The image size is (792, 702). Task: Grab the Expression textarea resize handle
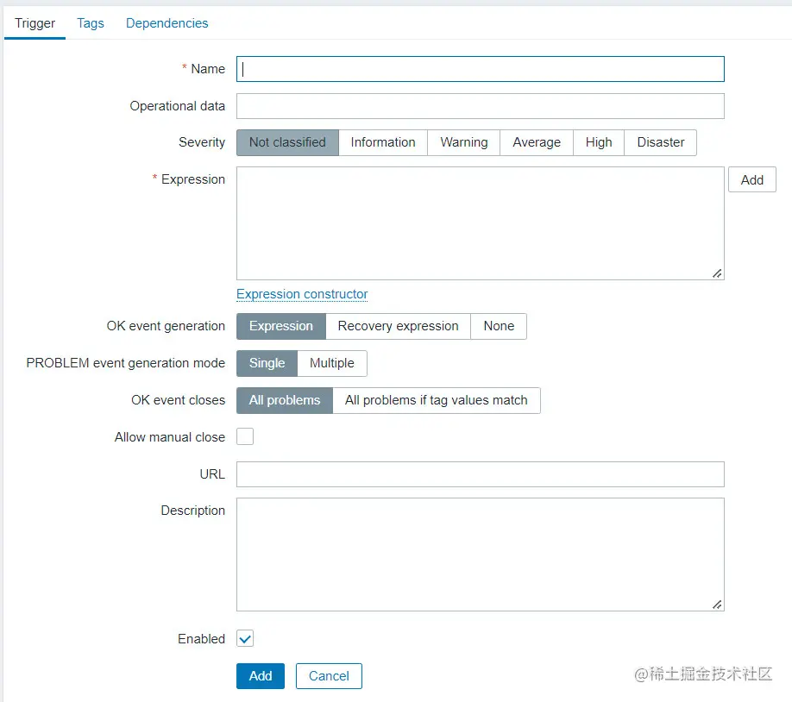(717, 273)
